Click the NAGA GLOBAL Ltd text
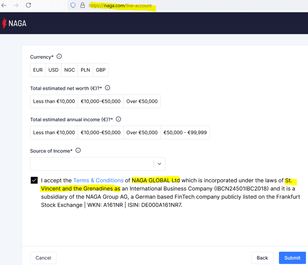The width and height of the screenshot is (308, 265). pyautogui.click(x=156, y=180)
